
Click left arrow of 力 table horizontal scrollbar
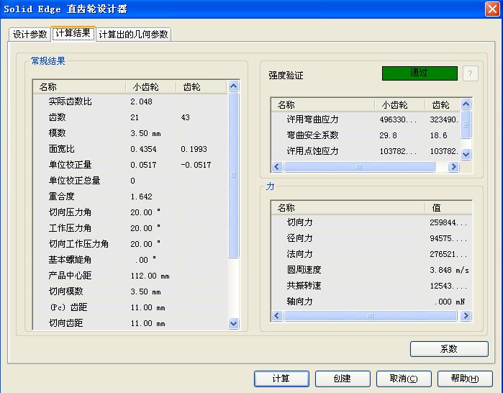tap(277, 316)
